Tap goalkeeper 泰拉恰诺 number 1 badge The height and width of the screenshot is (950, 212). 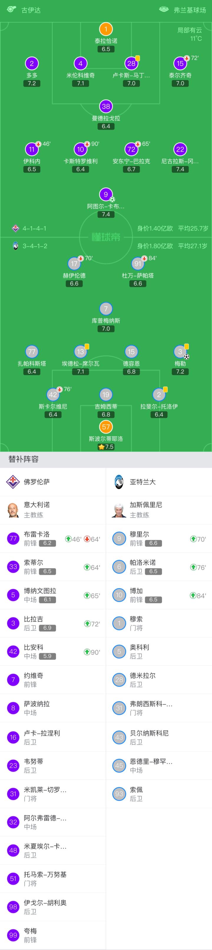pos(106,29)
